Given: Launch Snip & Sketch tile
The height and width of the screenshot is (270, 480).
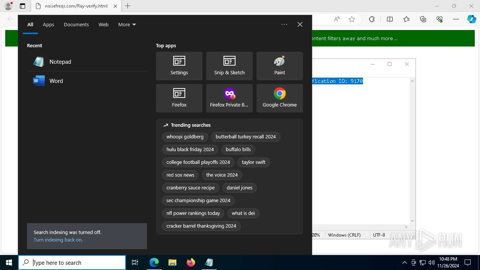Looking at the screenshot, I should click(x=229, y=66).
